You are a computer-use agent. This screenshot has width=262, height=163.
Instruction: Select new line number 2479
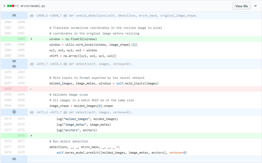pyautogui.click(x=21, y=152)
